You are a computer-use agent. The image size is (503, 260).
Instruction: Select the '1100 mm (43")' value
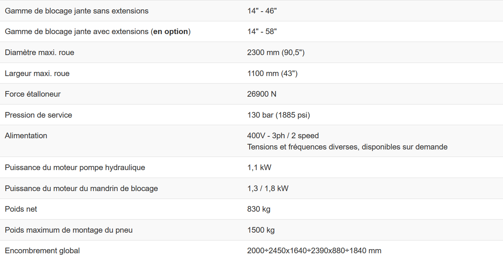[x=272, y=73]
